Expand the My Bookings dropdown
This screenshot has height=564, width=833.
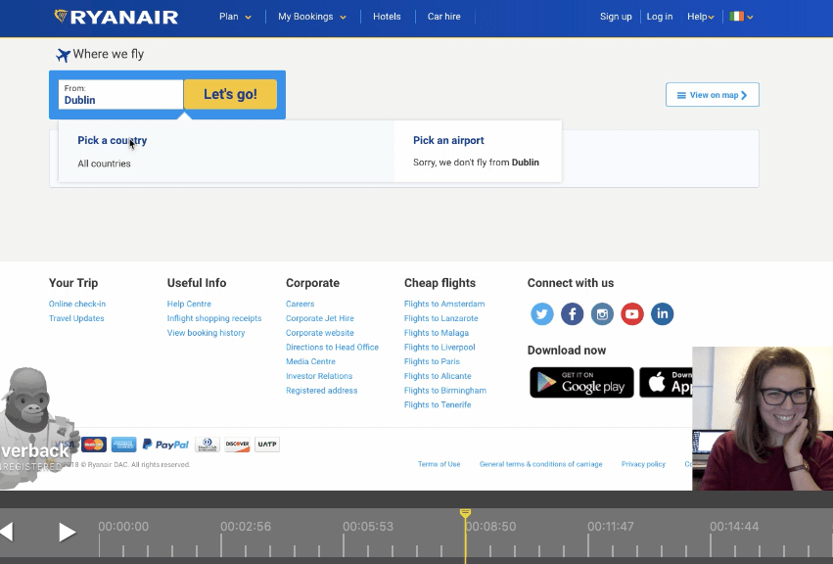tap(310, 17)
